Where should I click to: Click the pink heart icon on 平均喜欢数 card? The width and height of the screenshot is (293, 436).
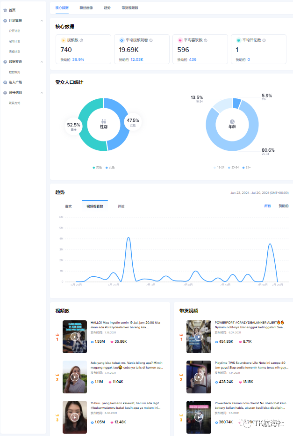[x=180, y=40]
